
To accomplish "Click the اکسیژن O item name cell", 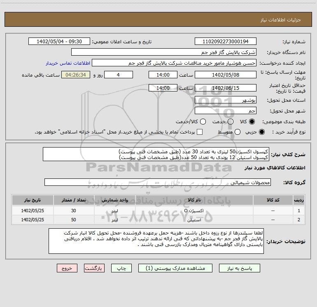I will (x=194, y=211).
